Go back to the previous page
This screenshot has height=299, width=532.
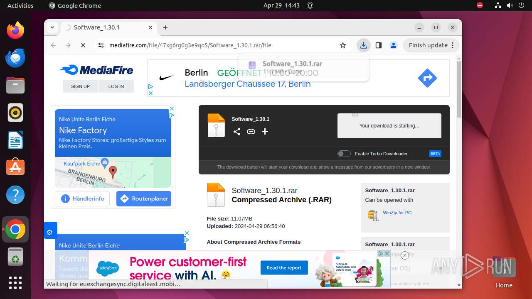[53, 45]
